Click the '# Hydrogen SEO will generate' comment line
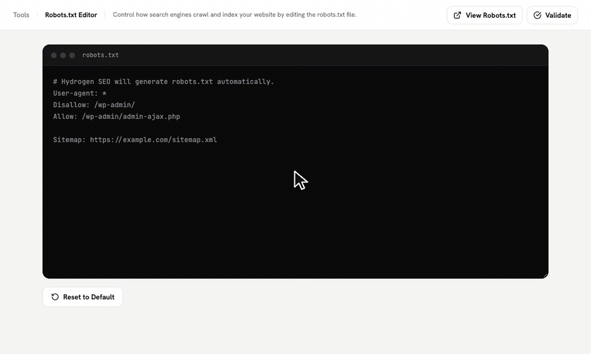591x354 pixels. [x=164, y=82]
